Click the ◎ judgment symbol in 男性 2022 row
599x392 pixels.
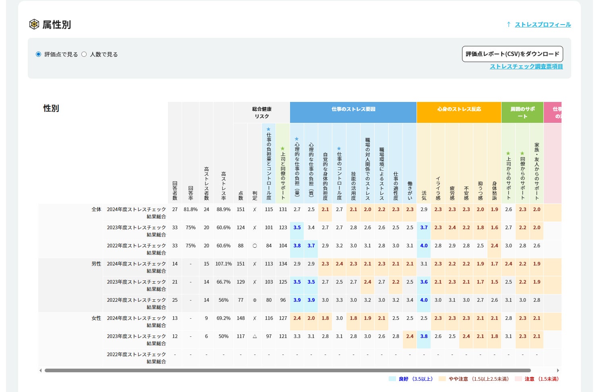click(255, 300)
